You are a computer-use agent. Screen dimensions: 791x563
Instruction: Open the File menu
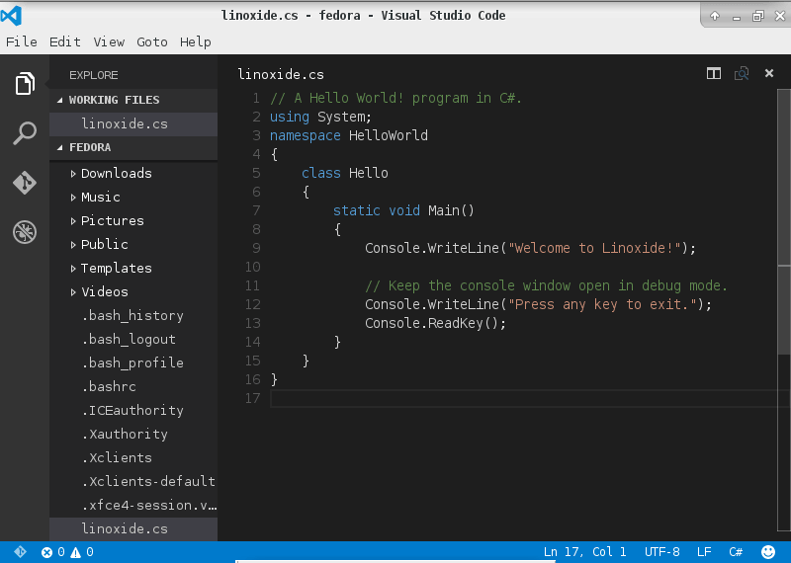click(21, 41)
